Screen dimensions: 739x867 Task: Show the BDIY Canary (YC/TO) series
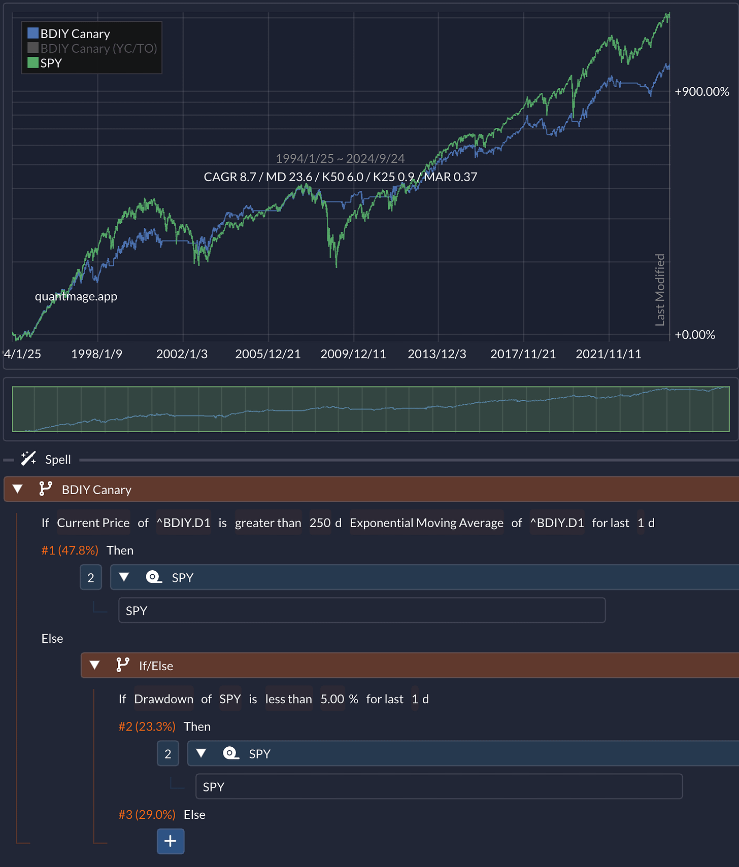[98, 48]
